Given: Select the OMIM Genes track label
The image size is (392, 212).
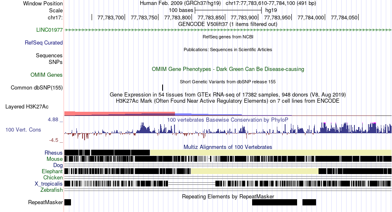Looking at the screenshot, I should pyautogui.click(x=47, y=75).
